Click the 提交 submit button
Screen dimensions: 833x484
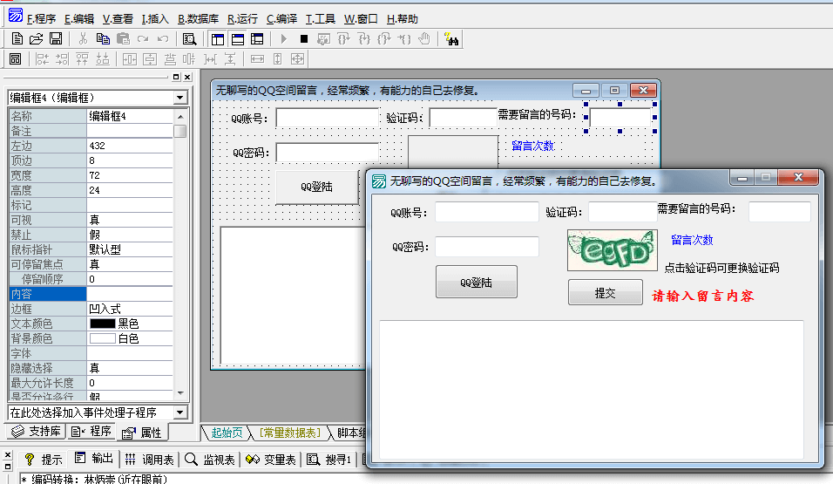605,293
